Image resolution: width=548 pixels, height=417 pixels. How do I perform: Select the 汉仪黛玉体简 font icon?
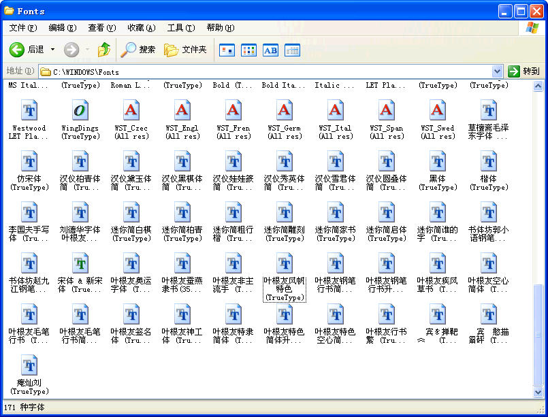tap(131, 161)
